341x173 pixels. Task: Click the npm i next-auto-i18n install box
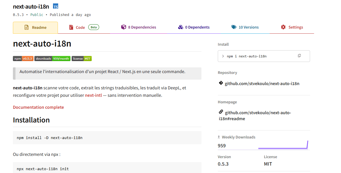(x=258, y=56)
